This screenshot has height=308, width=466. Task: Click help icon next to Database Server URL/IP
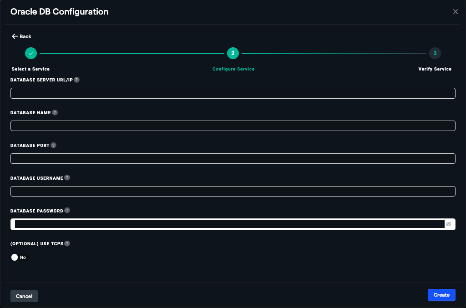76,80
